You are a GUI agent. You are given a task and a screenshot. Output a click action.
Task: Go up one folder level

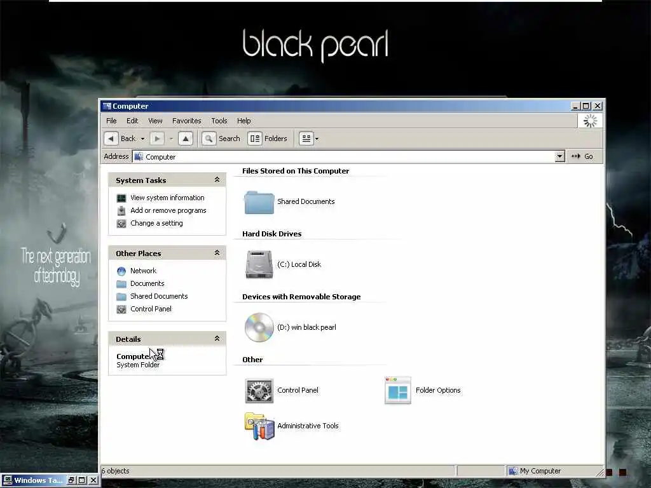tap(186, 139)
